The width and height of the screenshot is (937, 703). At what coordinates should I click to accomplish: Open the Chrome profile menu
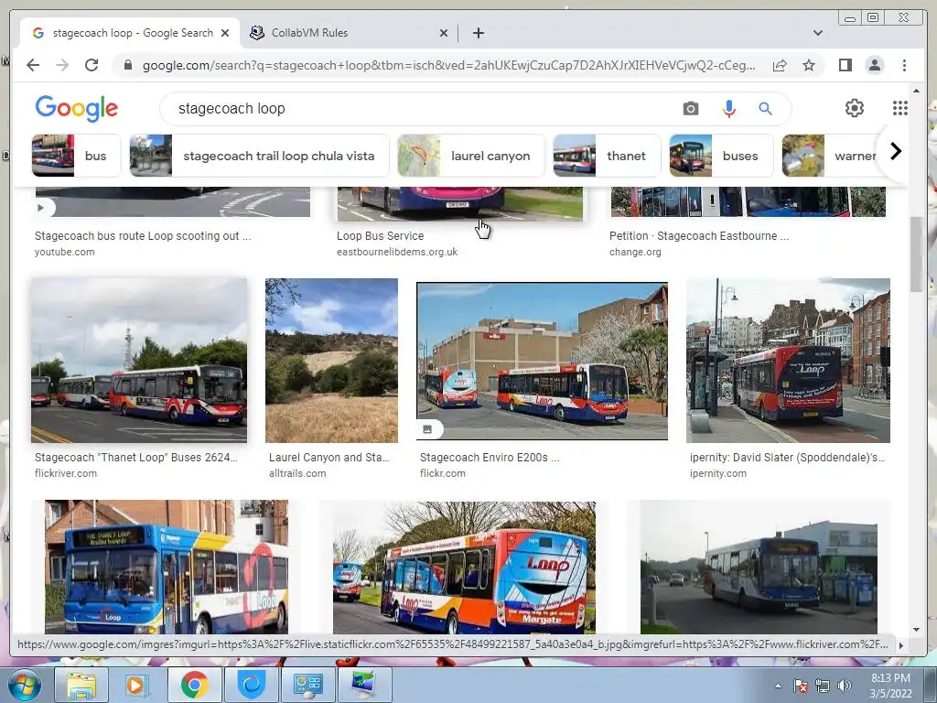(x=874, y=65)
